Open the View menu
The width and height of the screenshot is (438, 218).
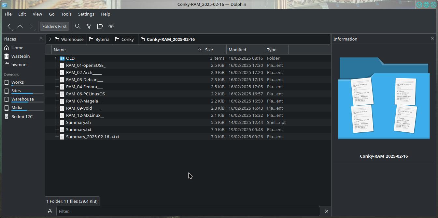[x=37, y=14]
